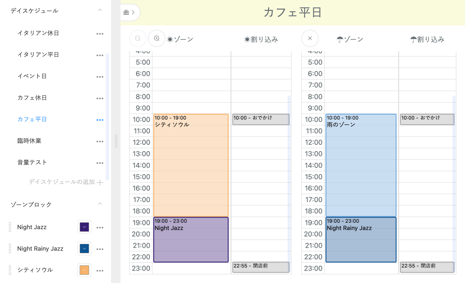Open the Night Jazz purple color swatch
This screenshot has height=283, width=465.
coord(84,227)
